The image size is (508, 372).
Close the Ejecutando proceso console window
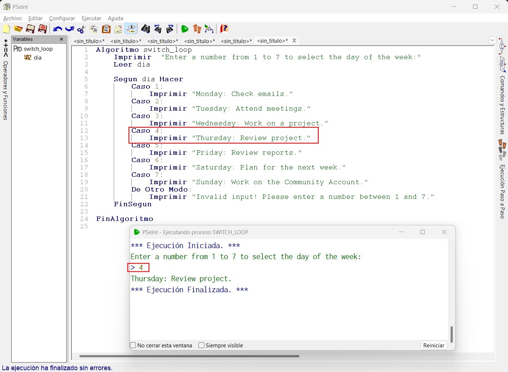[444, 232]
